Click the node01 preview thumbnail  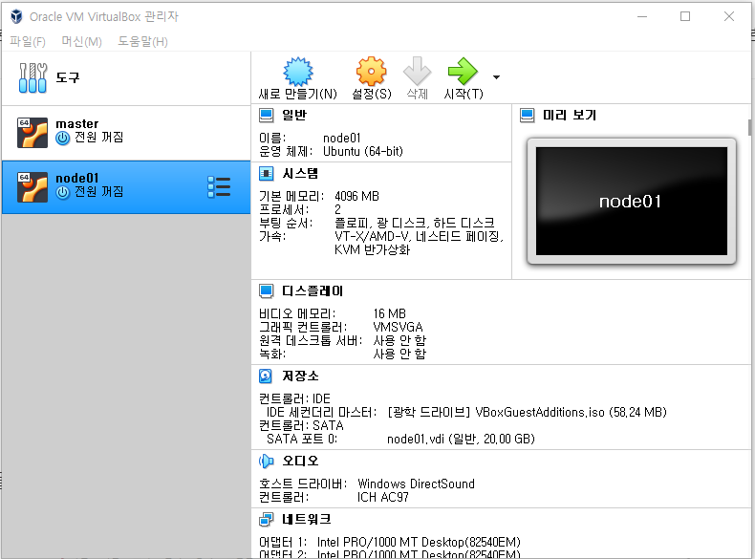[632, 202]
